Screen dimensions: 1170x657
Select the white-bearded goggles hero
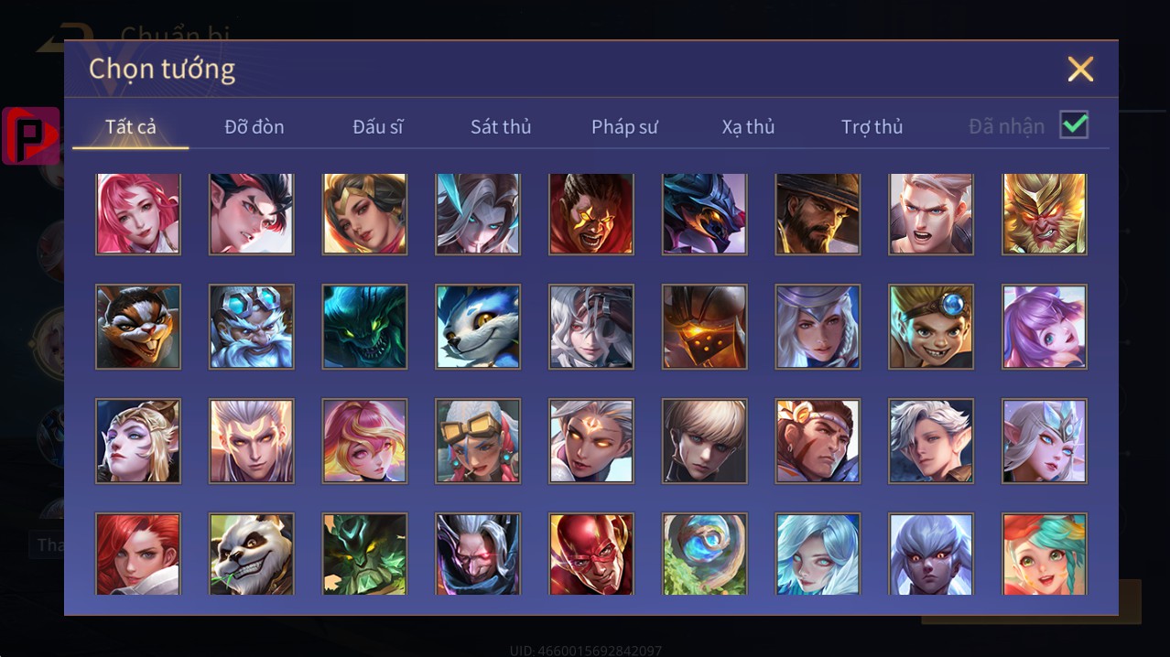pyautogui.click(x=251, y=327)
